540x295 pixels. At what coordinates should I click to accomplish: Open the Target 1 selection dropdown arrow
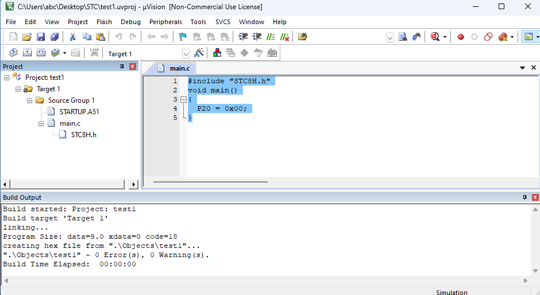(x=186, y=54)
